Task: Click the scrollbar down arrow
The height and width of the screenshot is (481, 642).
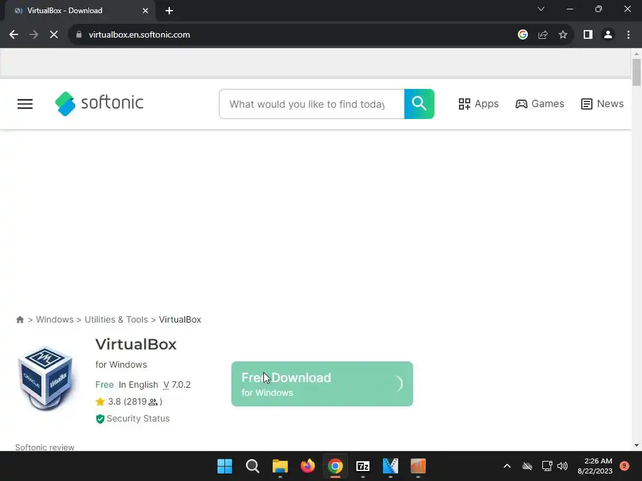Action: 636,445
